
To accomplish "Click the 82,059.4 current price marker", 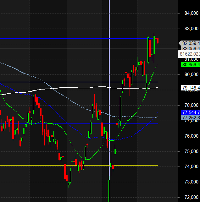I will (x=189, y=43).
